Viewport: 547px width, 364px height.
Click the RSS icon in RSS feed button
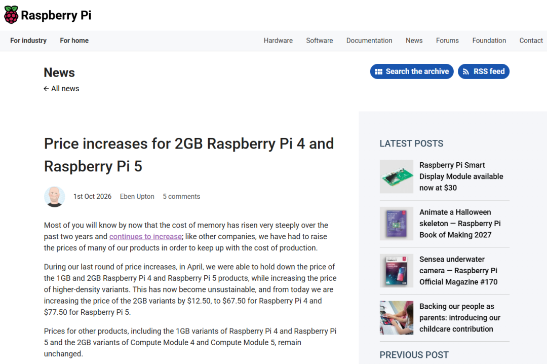pos(466,71)
